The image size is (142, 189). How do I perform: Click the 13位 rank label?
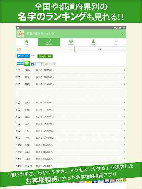[x=19, y=166]
